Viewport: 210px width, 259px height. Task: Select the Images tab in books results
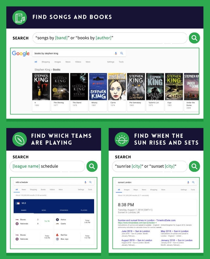coord(58,62)
